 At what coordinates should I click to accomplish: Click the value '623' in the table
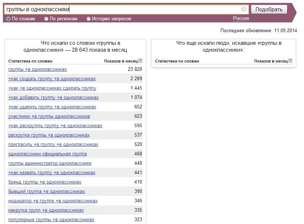[138, 116]
